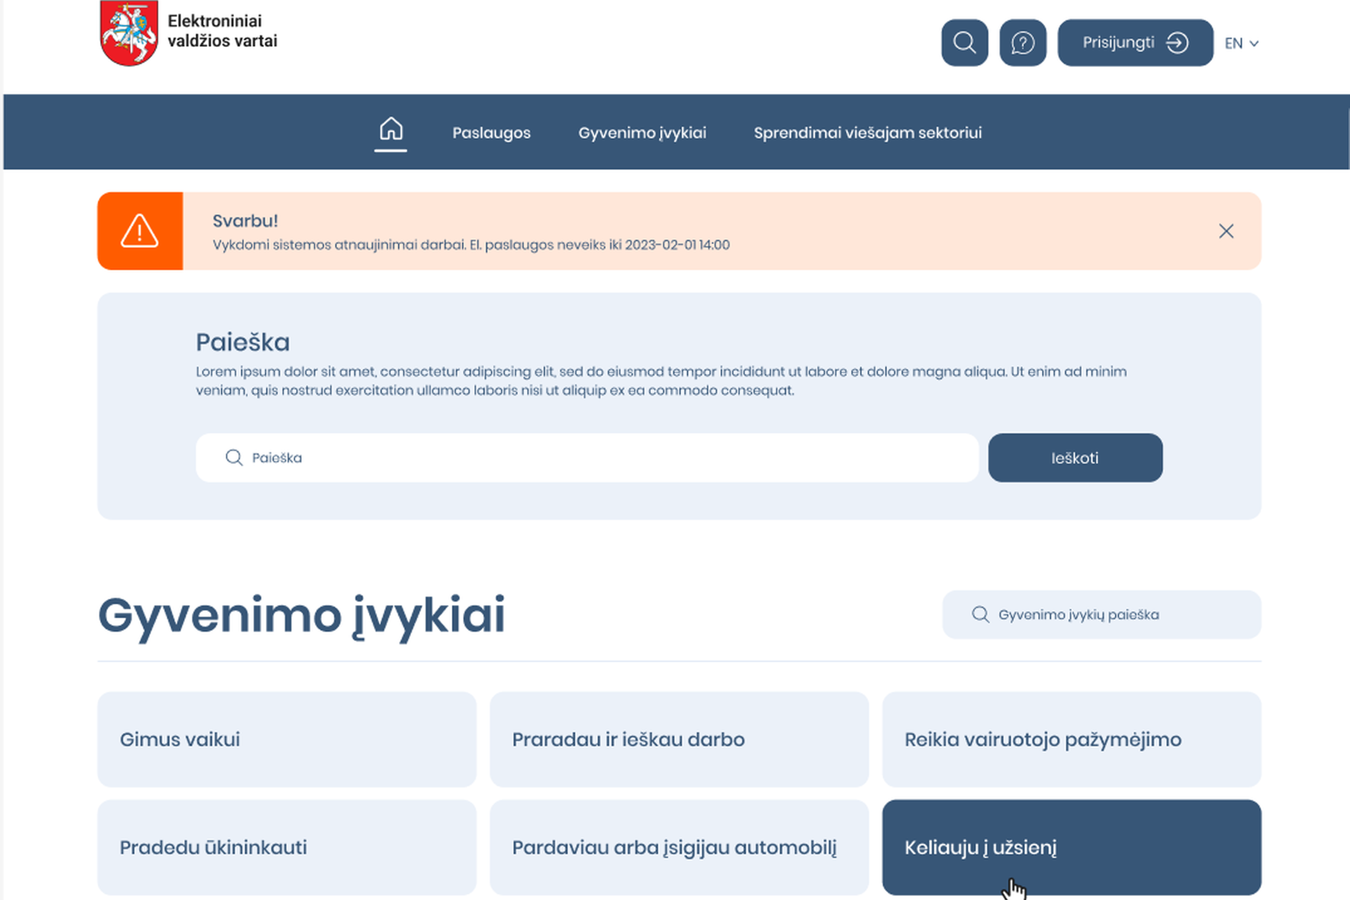This screenshot has width=1350, height=900.
Task: Click the Prisijungti login button
Action: click(x=1135, y=43)
